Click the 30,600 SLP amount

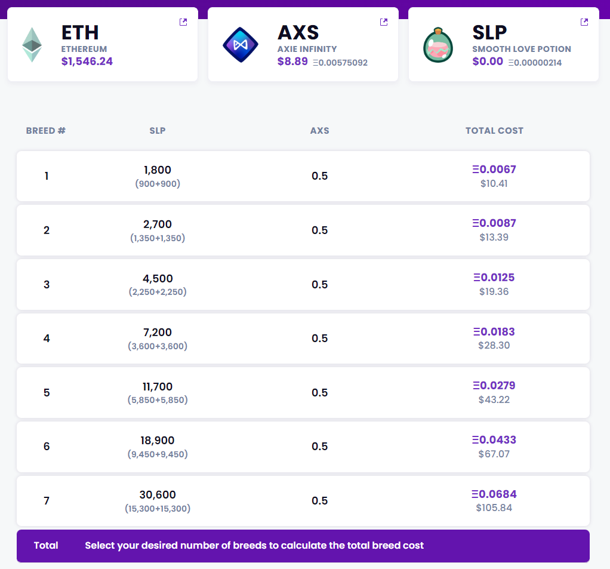(158, 495)
